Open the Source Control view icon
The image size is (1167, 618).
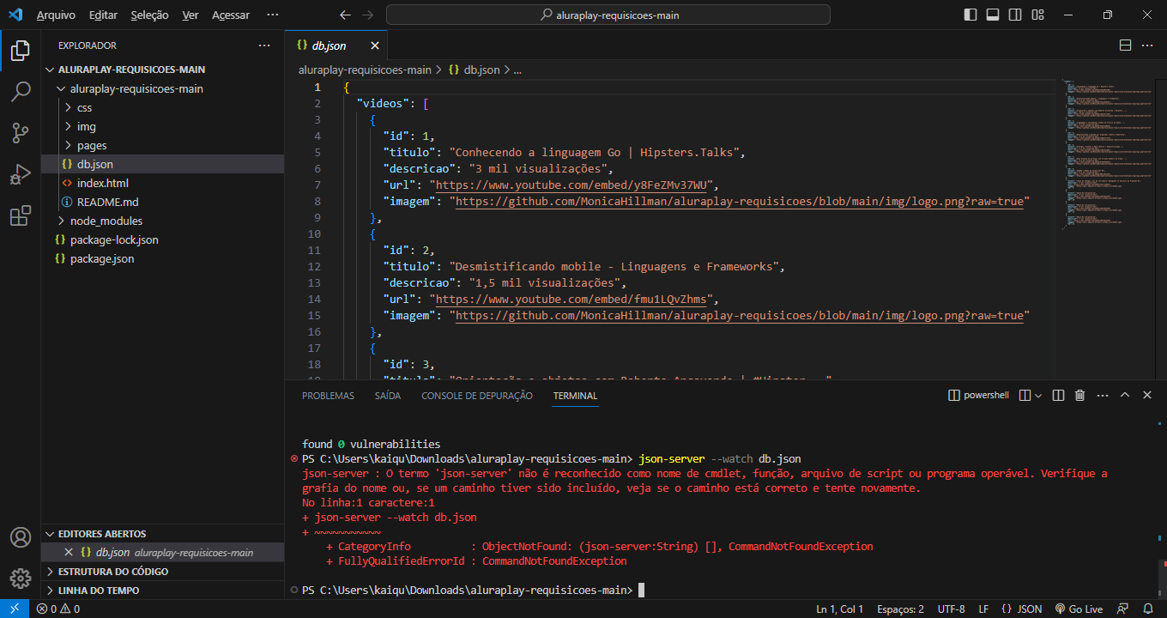(x=20, y=133)
